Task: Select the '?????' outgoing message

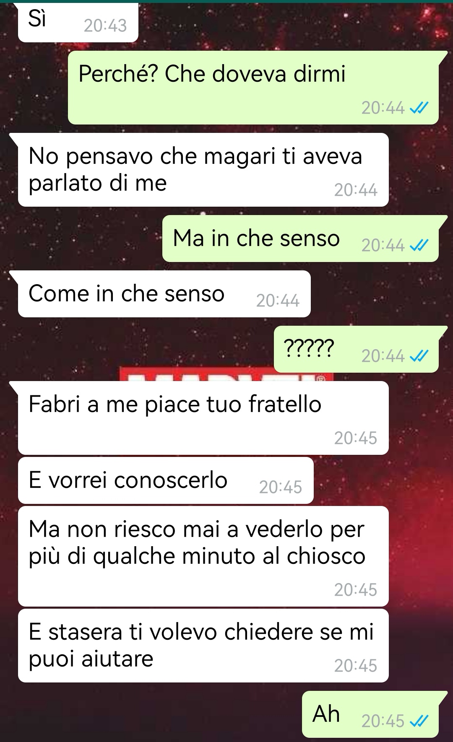Action: (x=356, y=349)
